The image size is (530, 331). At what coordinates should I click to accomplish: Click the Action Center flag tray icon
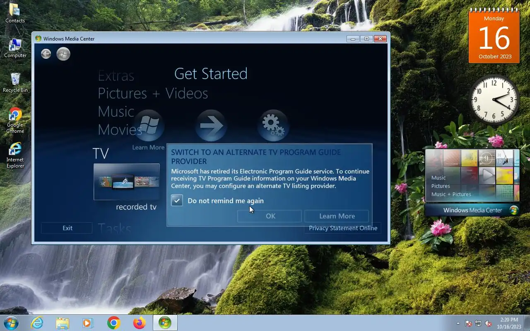pyautogui.click(x=468, y=323)
